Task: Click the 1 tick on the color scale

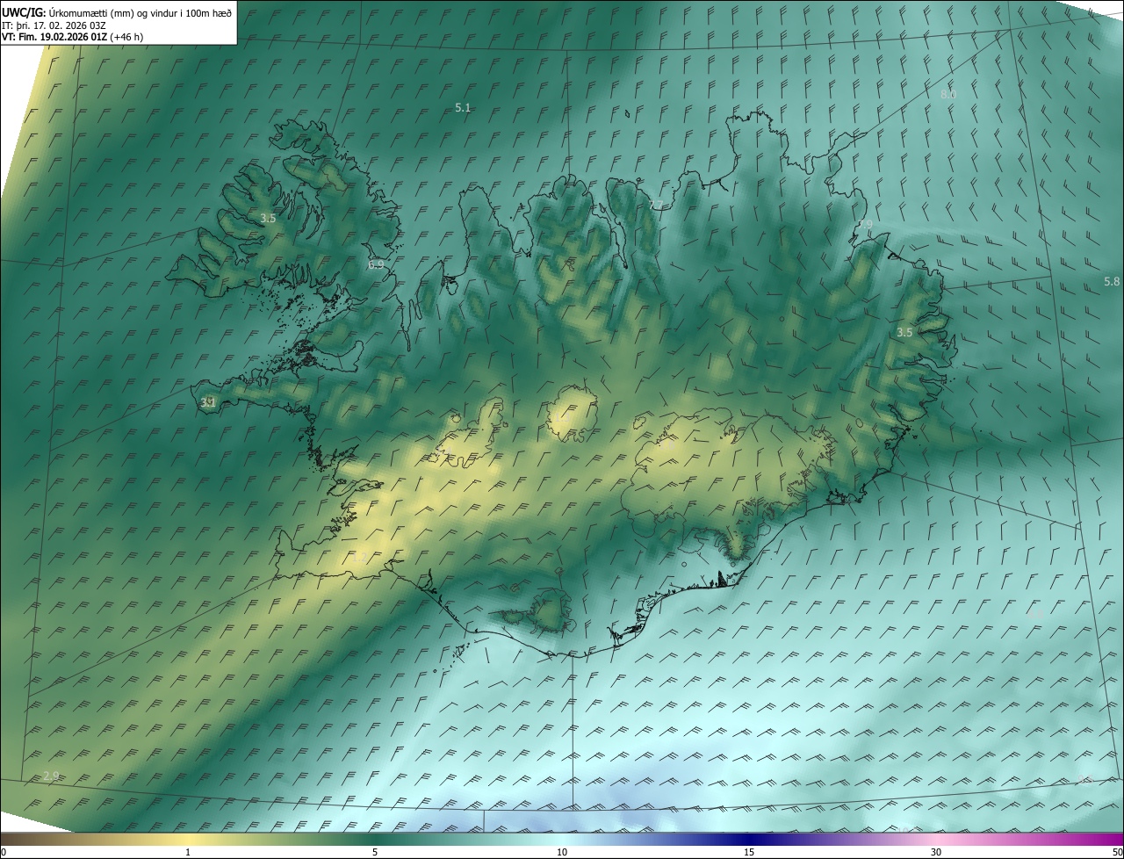Action: pyautogui.click(x=188, y=852)
